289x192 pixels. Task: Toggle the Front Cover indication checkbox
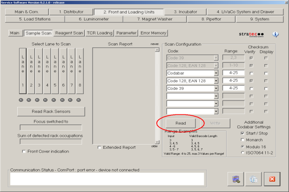pyautogui.click(x=24, y=151)
